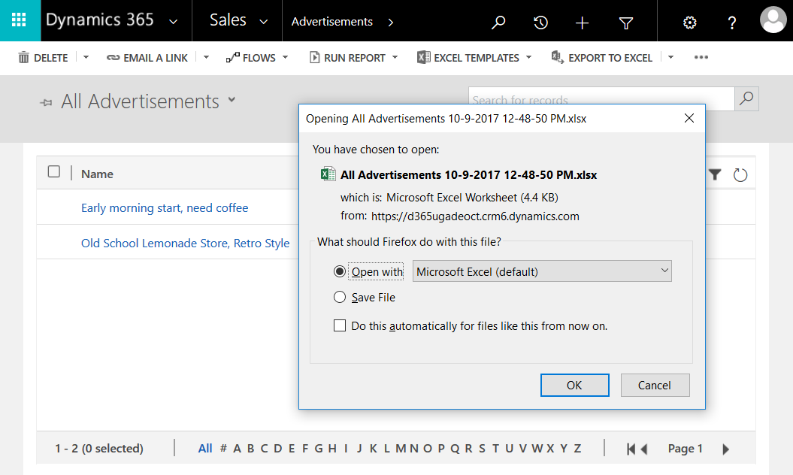The height and width of the screenshot is (475, 793).
Task: Click the Page 1 indicator
Action: (685, 448)
